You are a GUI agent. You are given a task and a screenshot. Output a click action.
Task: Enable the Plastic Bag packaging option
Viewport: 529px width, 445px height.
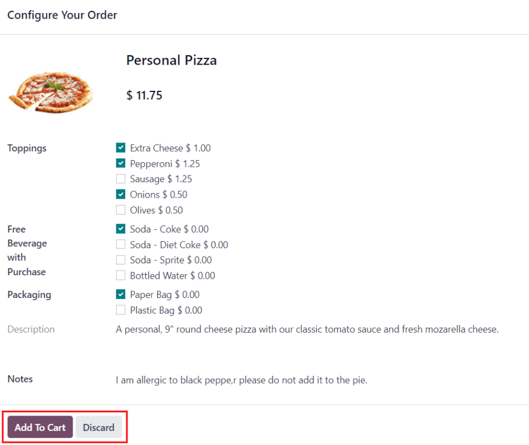coord(120,310)
